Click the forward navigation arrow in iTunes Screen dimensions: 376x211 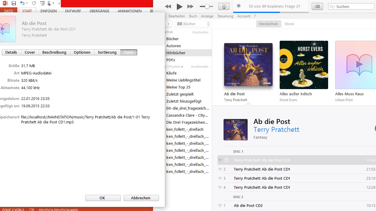click(169, 24)
